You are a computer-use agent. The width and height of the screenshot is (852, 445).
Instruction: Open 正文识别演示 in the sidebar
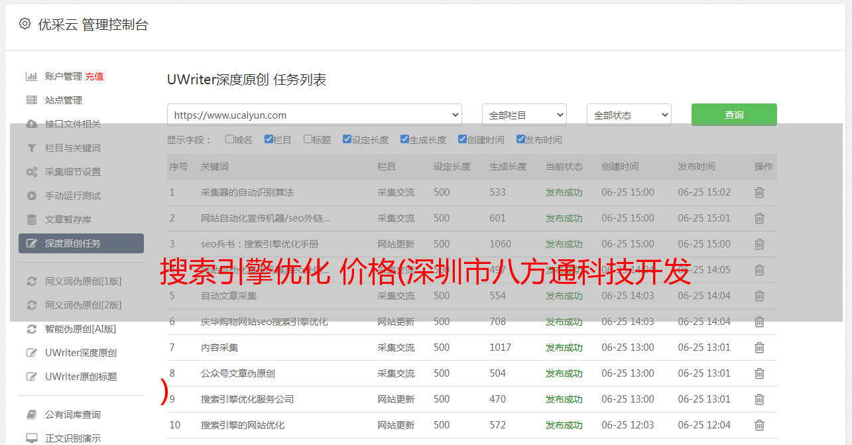click(73, 438)
